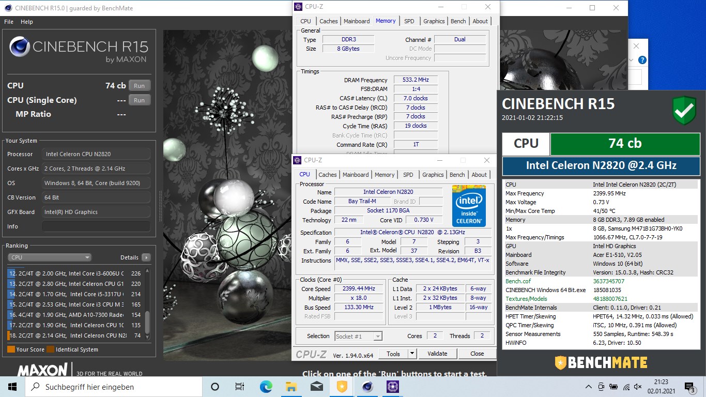Image resolution: width=706 pixels, height=397 pixels.
Task: Open SPD tab in the upper CPU-Z window
Action: (x=409, y=21)
